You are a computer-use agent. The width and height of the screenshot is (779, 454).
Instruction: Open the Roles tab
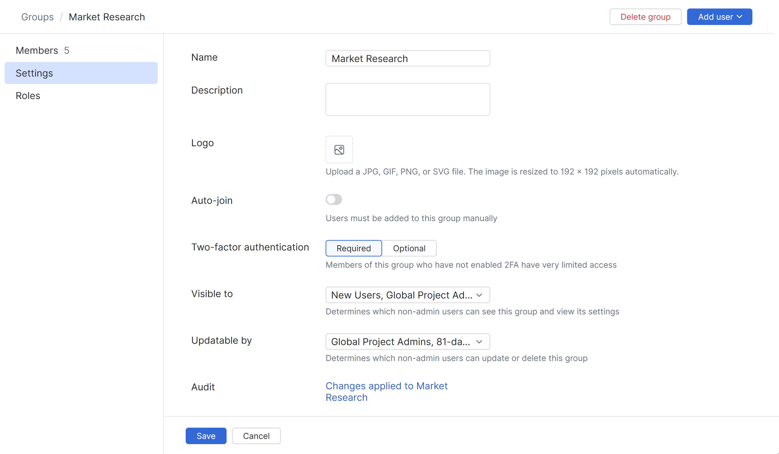(x=28, y=96)
